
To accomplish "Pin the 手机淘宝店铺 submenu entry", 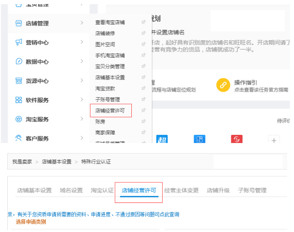I will [x=144, y=55].
